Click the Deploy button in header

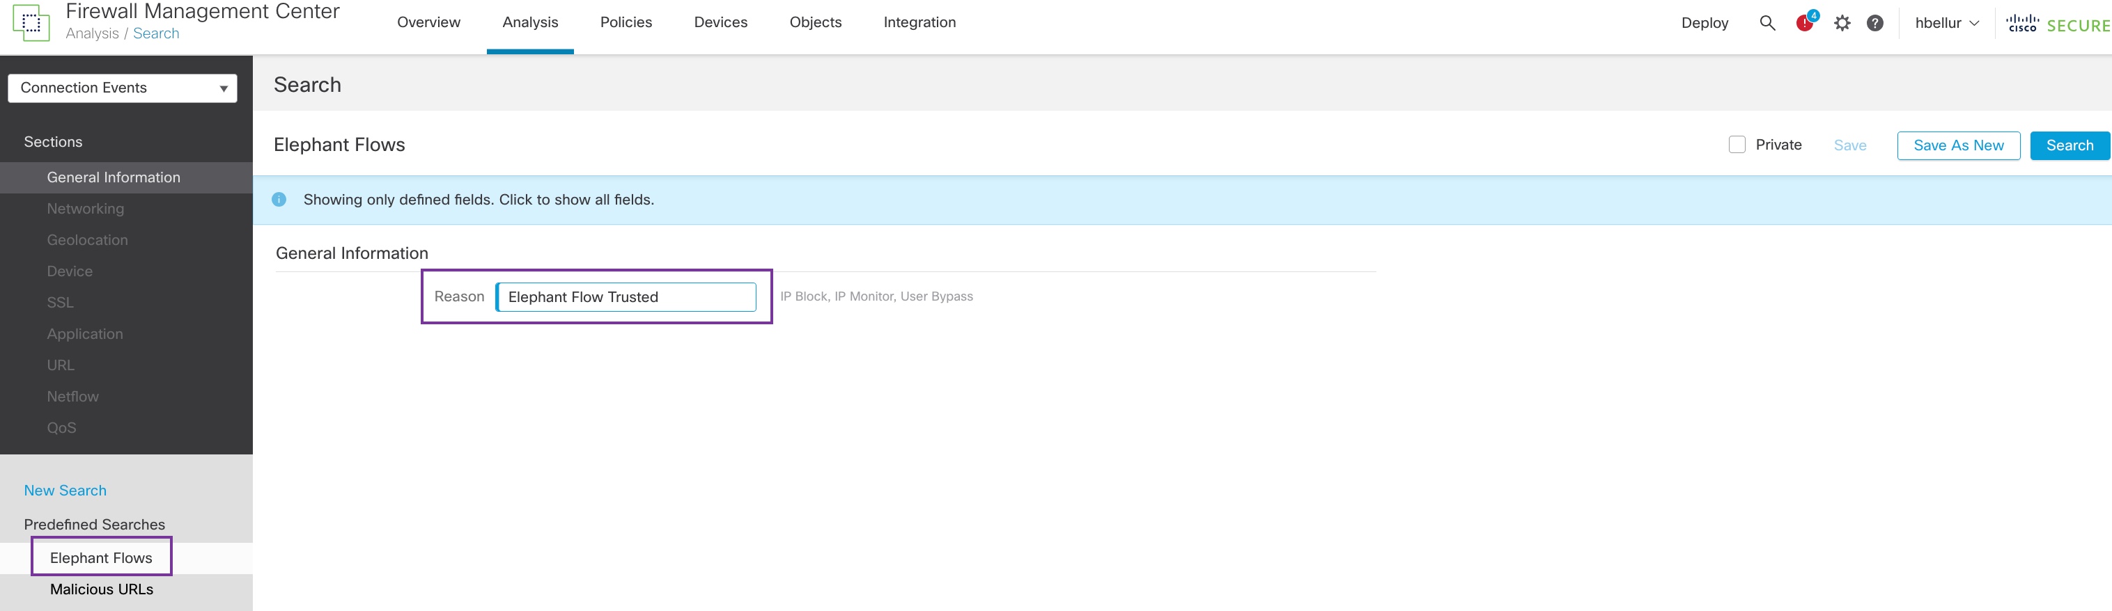[1704, 23]
